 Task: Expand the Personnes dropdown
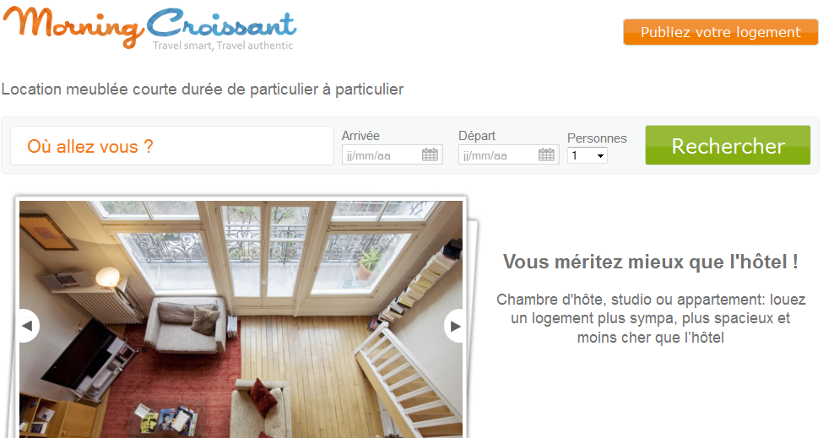588,156
